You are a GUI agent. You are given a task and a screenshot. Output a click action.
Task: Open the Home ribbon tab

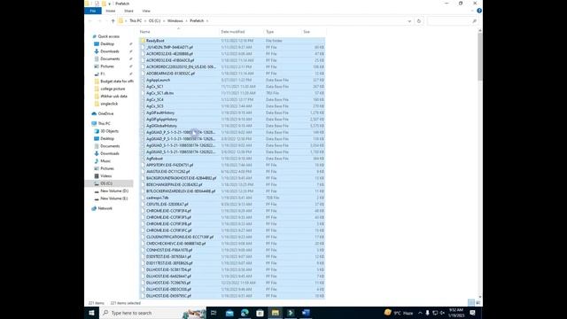click(110, 11)
